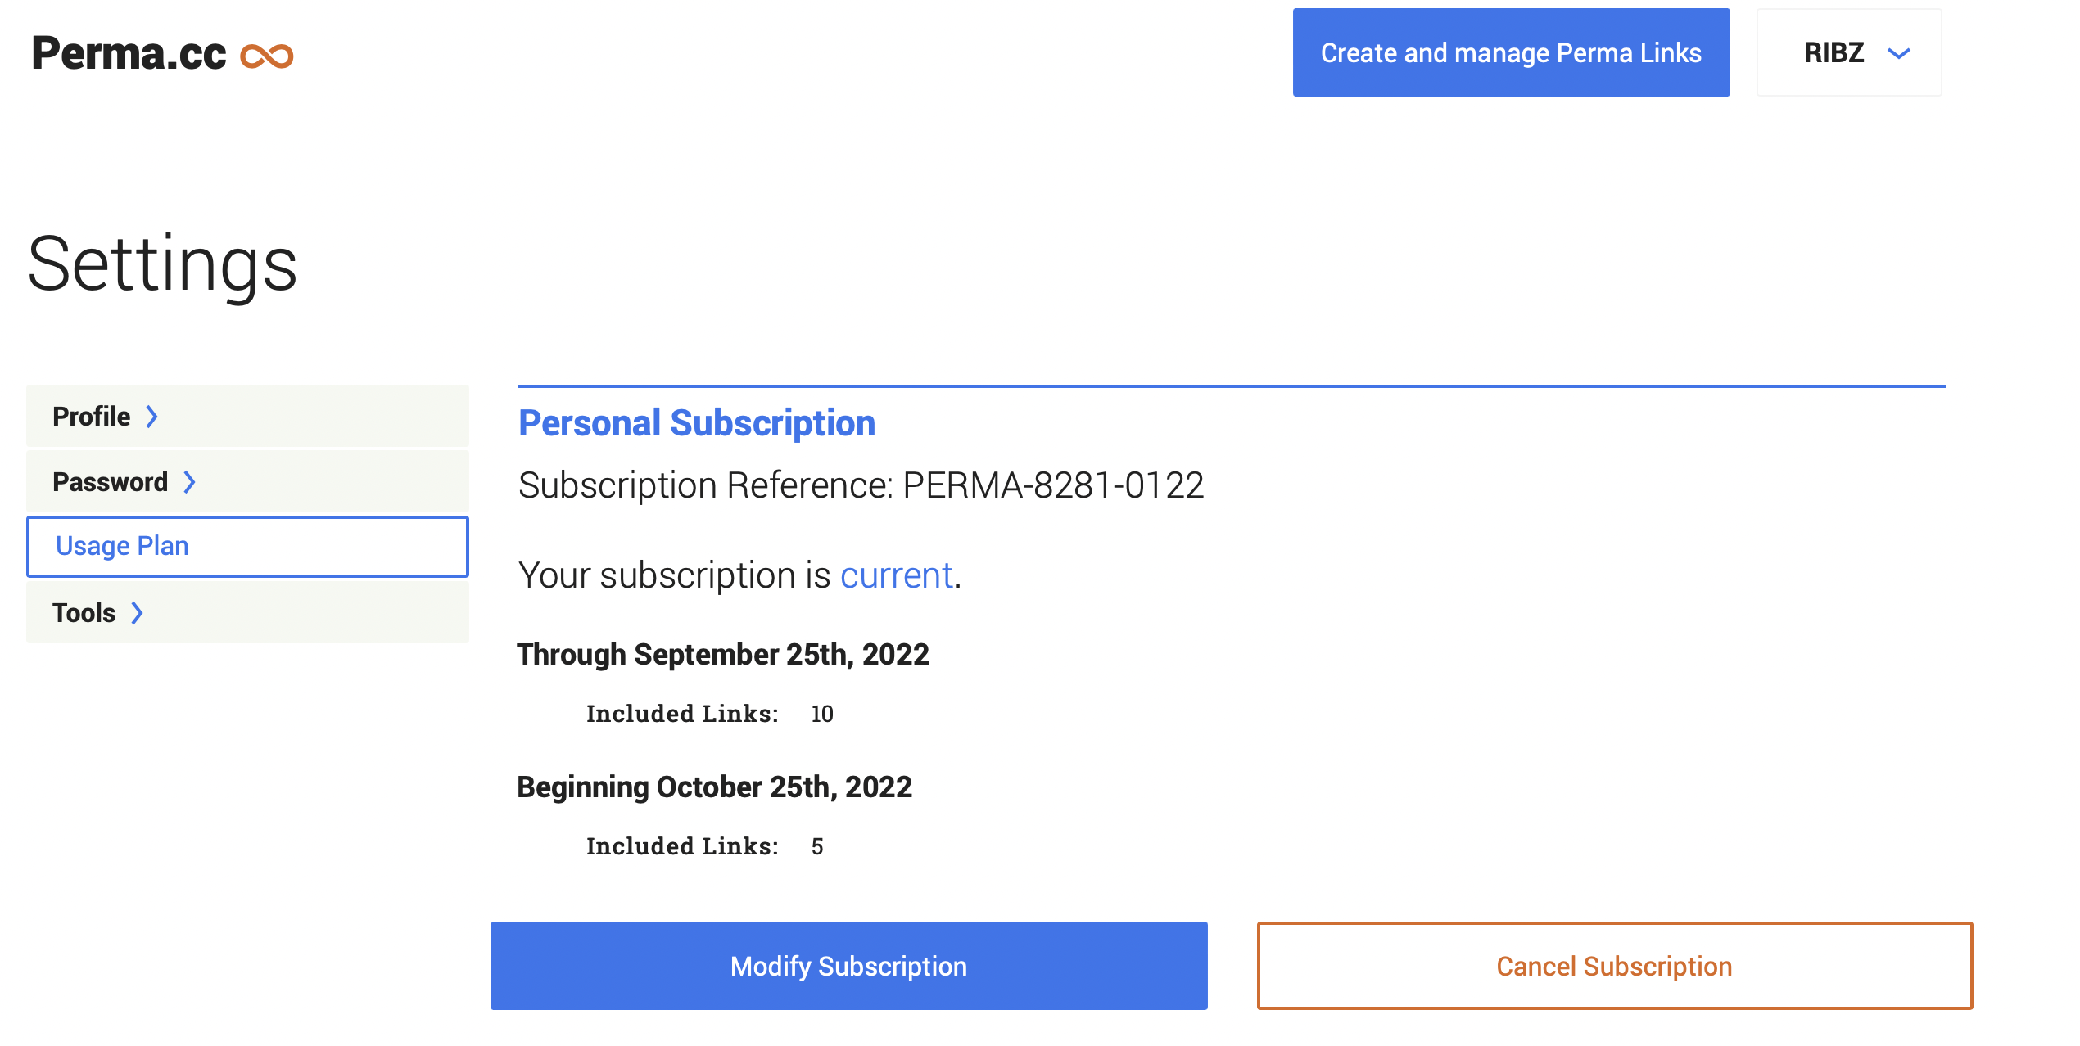Image resolution: width=2080 pixels, height=1046 pixels.
Task: Open the Perma.cc home via logo text
Action: click(x=129, y=52)
